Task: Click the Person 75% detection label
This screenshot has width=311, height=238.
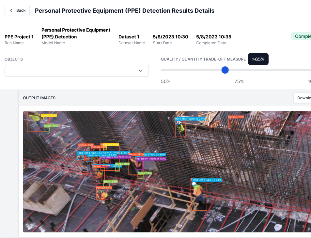Action: pyautogui.click(x=236, y=117)
